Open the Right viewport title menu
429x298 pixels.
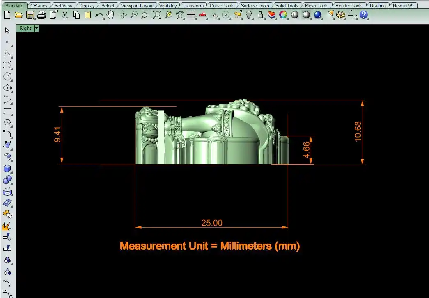(x=25, y=28)
